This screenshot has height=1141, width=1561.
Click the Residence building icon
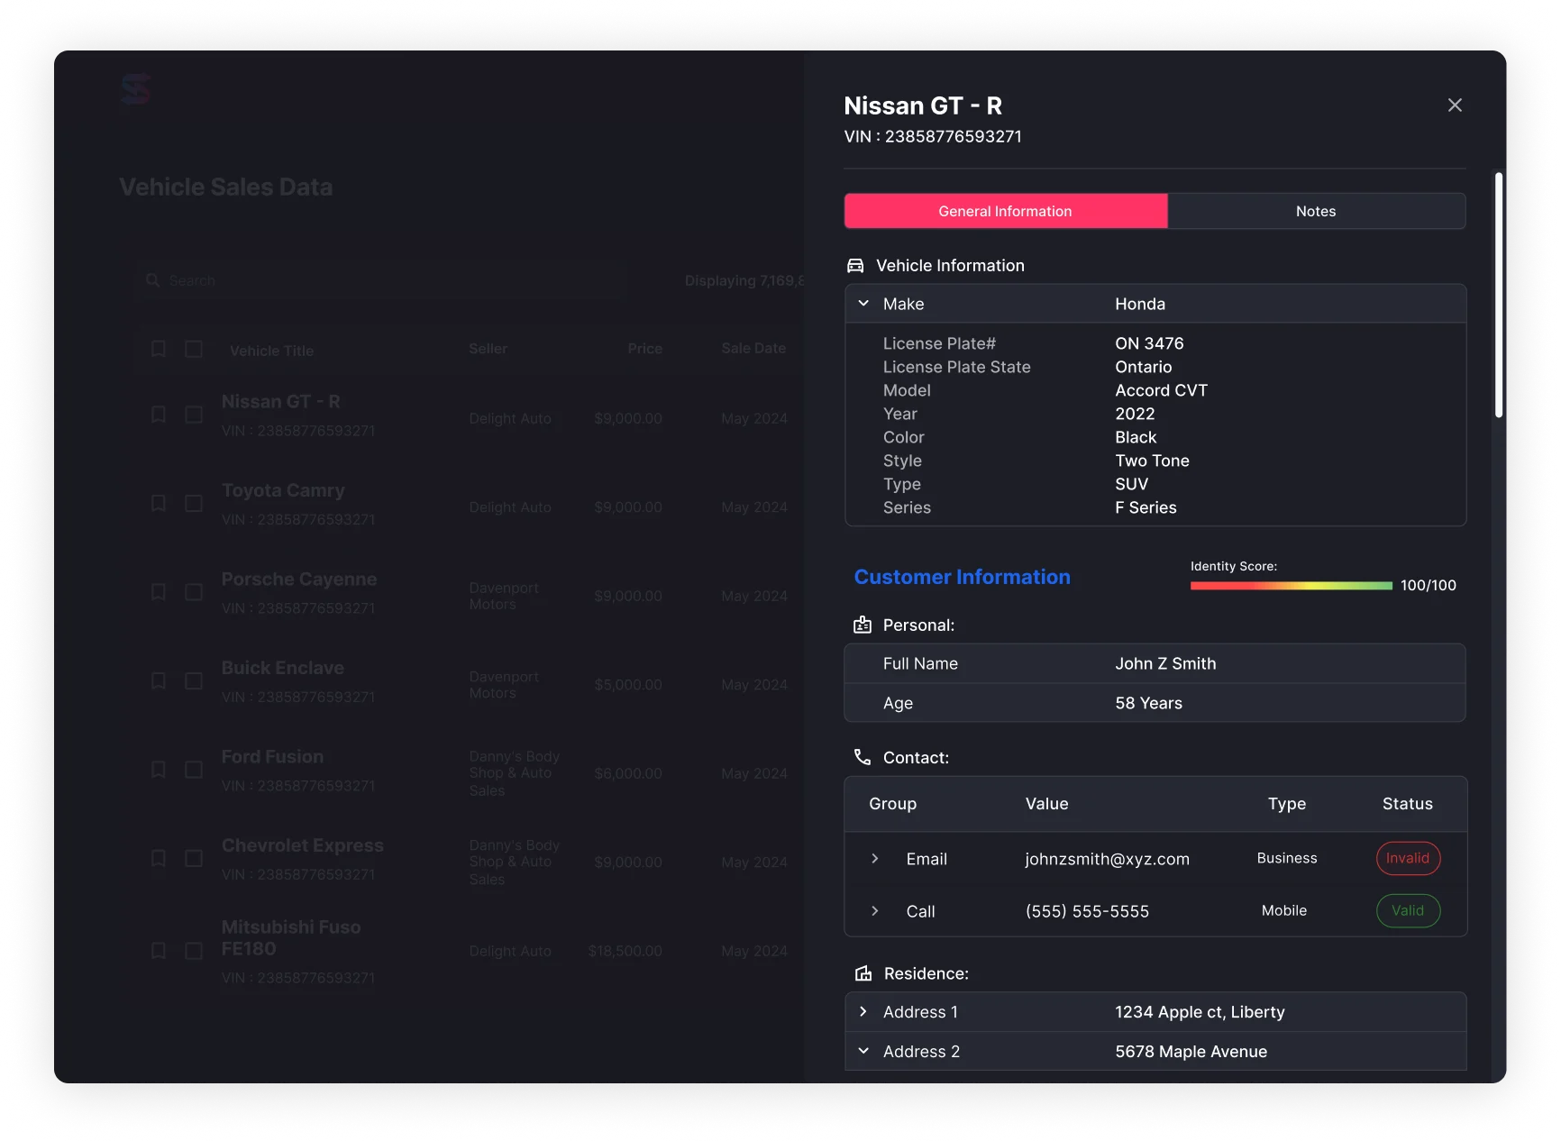(x=863, y=973)
